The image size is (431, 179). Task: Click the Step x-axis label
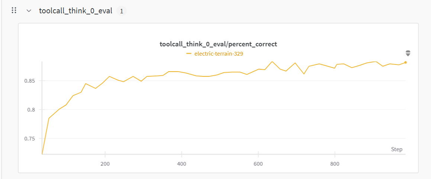[396, 149]
